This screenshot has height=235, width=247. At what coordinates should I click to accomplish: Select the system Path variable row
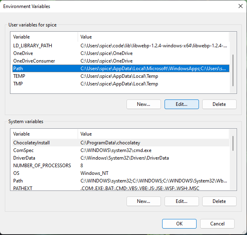[x=18, y=181]
